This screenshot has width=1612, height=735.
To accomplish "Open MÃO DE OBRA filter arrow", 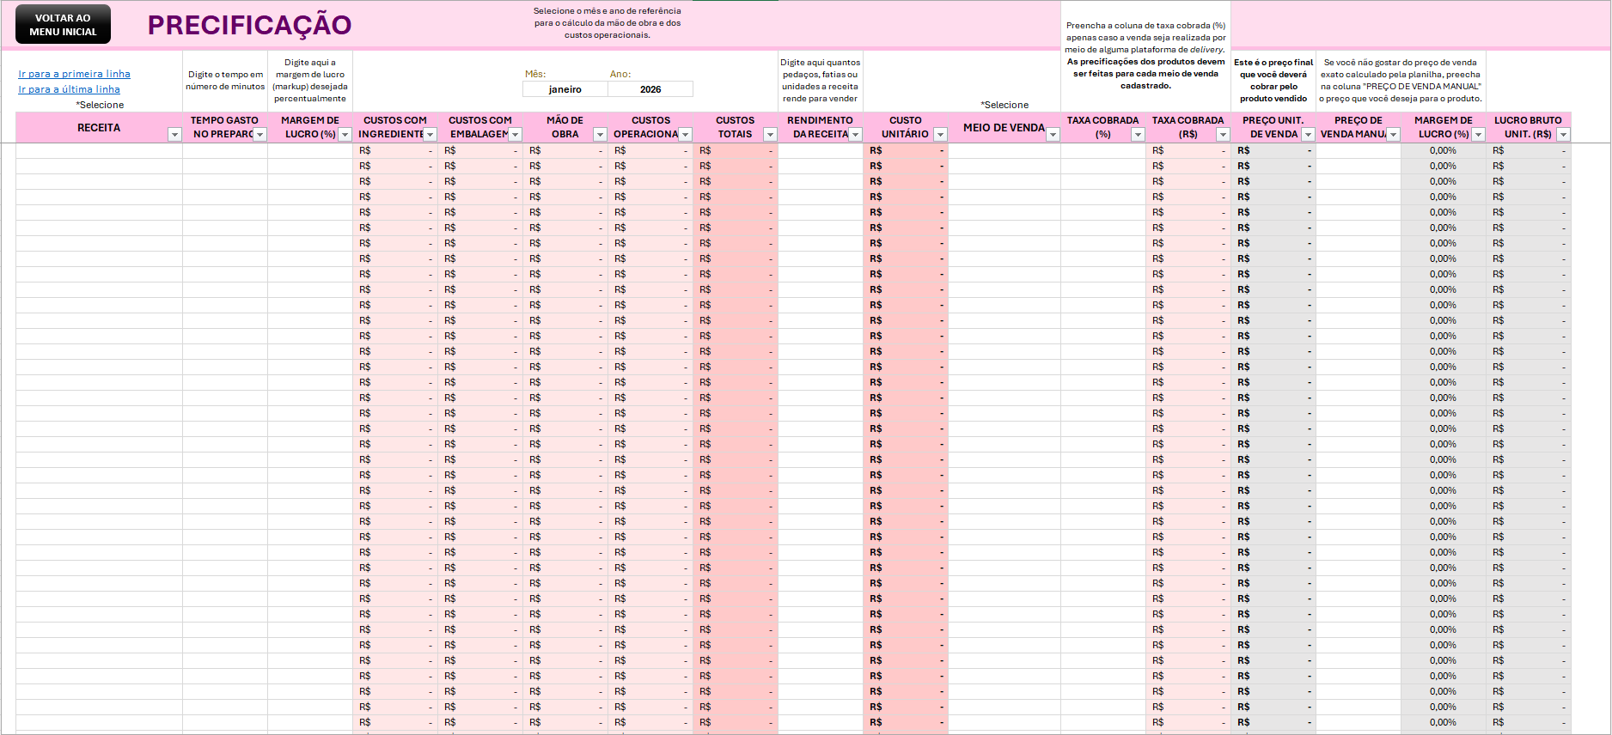I will [x=600, y=135].
